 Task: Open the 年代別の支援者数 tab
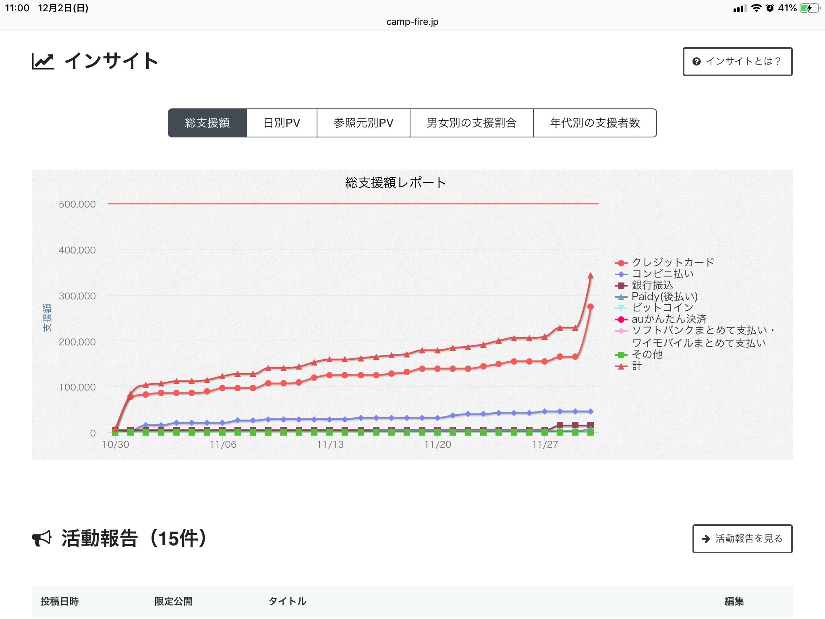click(595, 123)
